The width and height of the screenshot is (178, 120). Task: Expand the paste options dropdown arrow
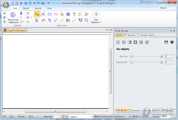pos(23,22)
